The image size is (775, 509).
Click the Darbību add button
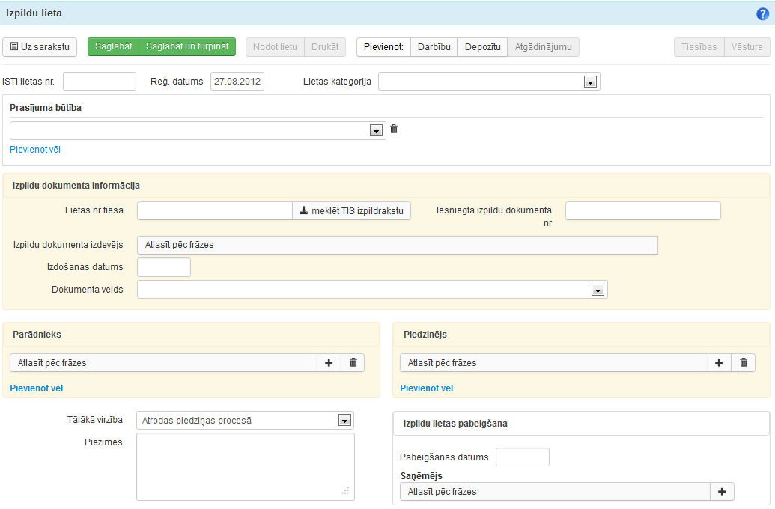coord(434,47)
